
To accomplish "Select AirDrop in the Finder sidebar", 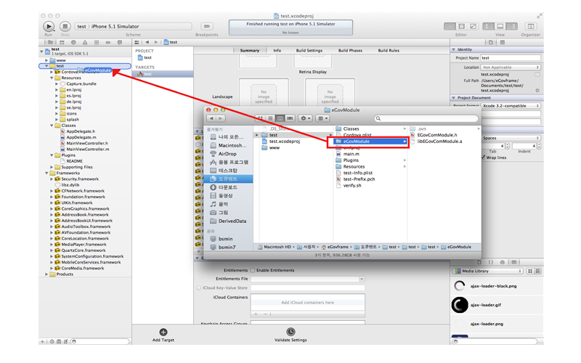I will click(x=227, y=154).
